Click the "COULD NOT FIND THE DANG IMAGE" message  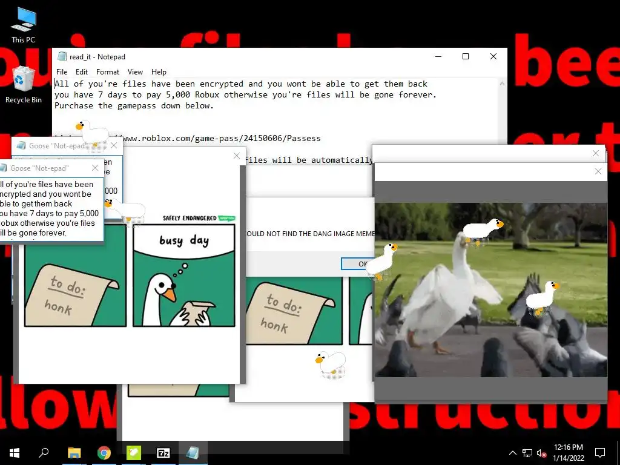click(x=311, y=234)
